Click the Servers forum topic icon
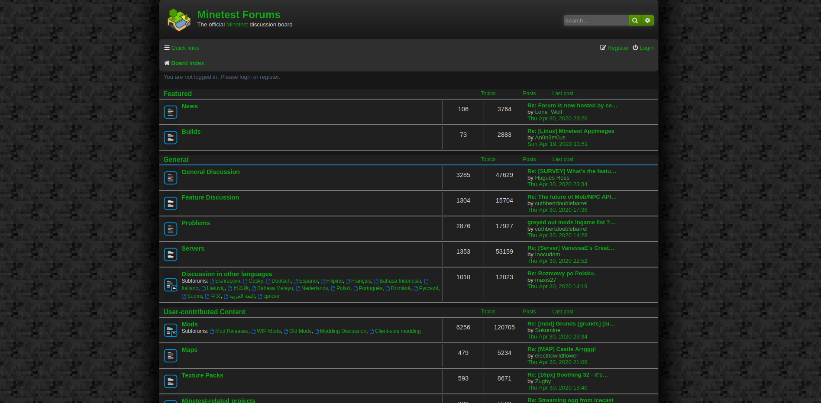Screen dimensions: 821x403 [170, 254]
